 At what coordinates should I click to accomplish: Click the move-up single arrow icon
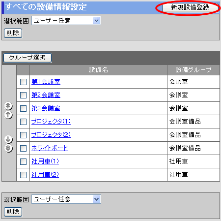click(x=8, y=115)
